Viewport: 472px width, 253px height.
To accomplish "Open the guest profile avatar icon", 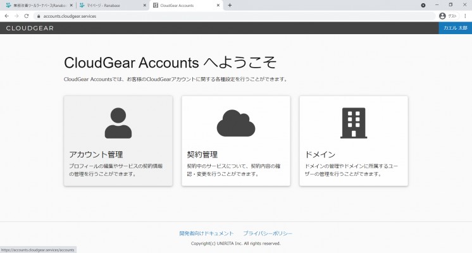I will click(442, 16).
